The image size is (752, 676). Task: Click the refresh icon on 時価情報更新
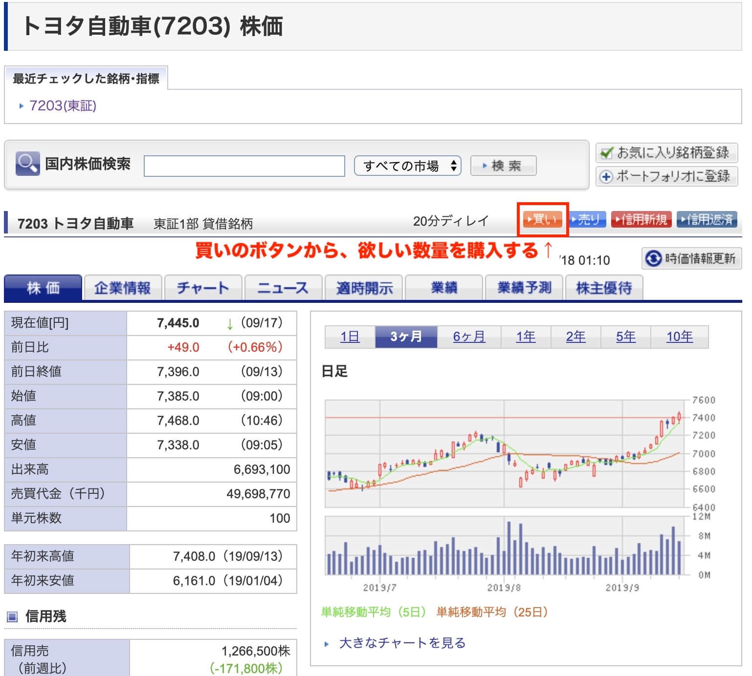click(653, 258)
